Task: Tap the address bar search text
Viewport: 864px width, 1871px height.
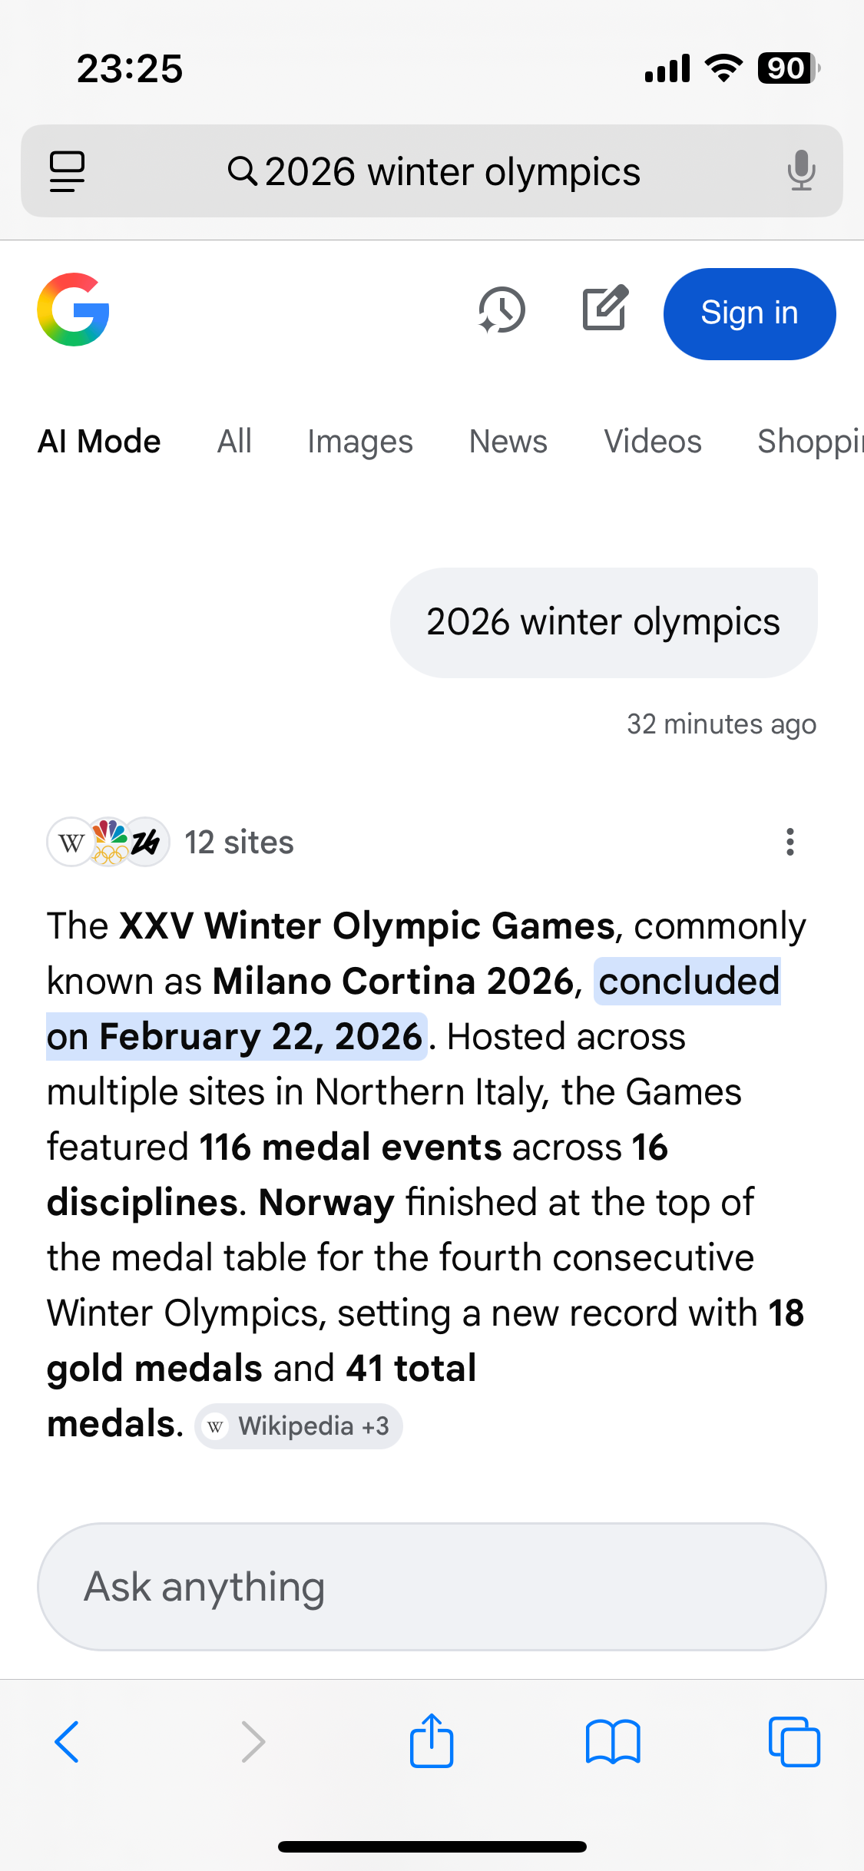Action: (452, 171)
